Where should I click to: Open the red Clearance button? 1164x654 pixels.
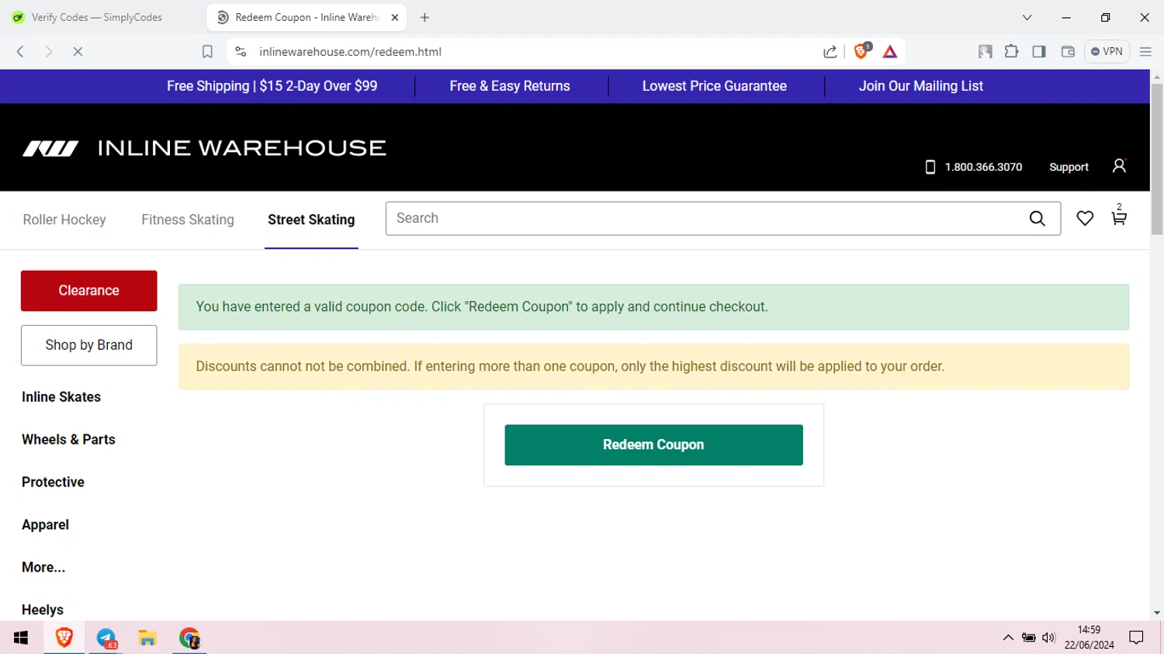pyautogui.click(x=88, y=290)
